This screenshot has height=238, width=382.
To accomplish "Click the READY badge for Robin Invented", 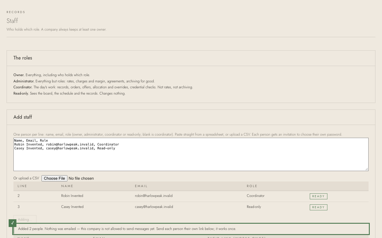I will 318,196.
